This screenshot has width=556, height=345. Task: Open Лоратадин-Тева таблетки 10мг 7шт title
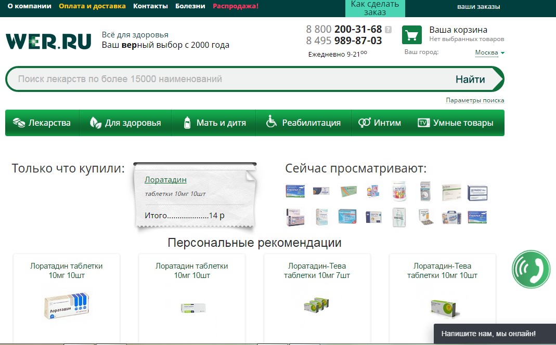pos(317,271)
